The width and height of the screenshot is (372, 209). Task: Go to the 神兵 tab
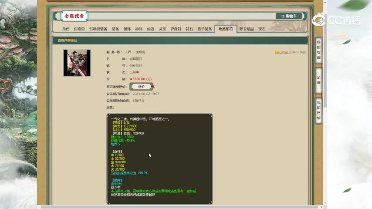[139, 29]
